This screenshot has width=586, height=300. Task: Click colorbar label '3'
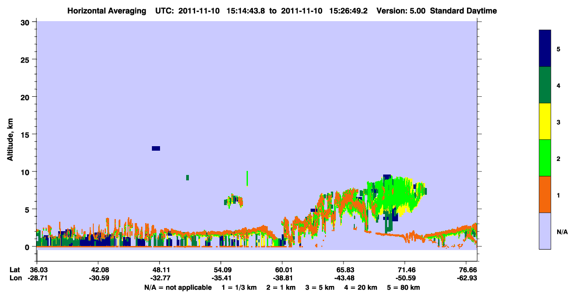(559, 122)
